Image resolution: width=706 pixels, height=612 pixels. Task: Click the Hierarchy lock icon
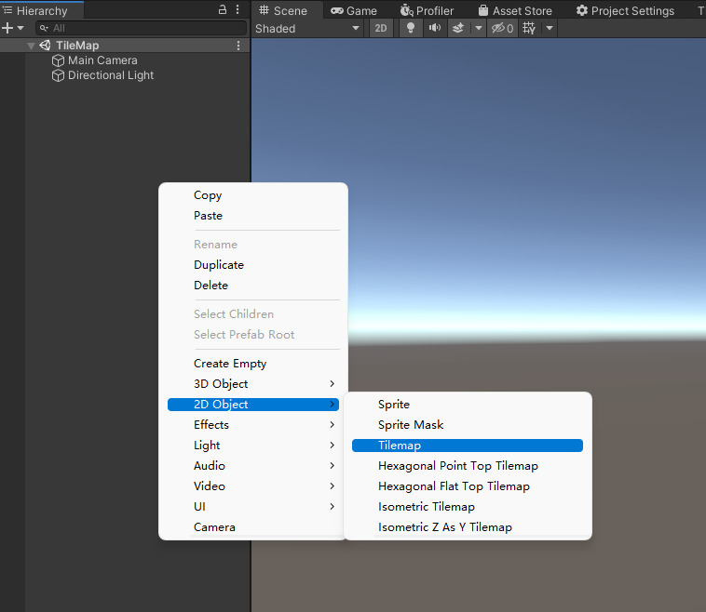click(223, 9)
